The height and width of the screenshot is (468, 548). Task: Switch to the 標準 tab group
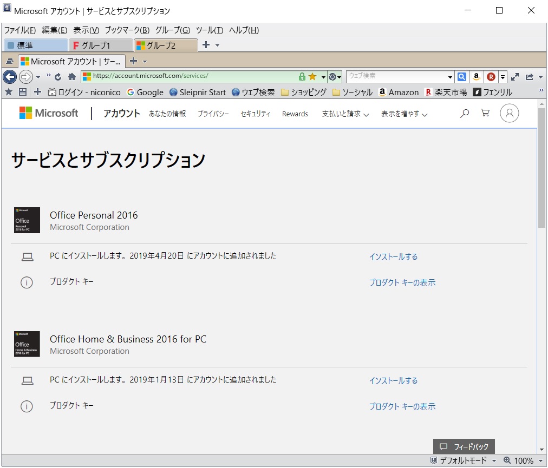[x=36, y=45]
